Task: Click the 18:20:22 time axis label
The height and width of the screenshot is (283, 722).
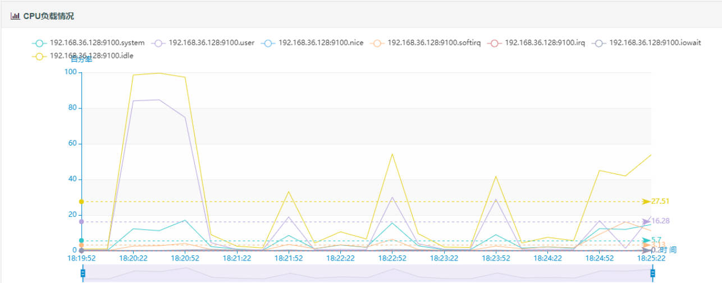Action: point(133,258)
